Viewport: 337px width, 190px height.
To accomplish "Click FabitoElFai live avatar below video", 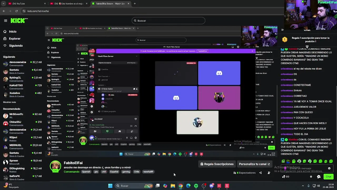I will click(x=55, y=166).
